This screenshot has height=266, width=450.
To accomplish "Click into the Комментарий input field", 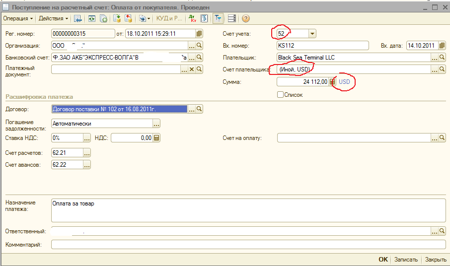I will (248, 245).
